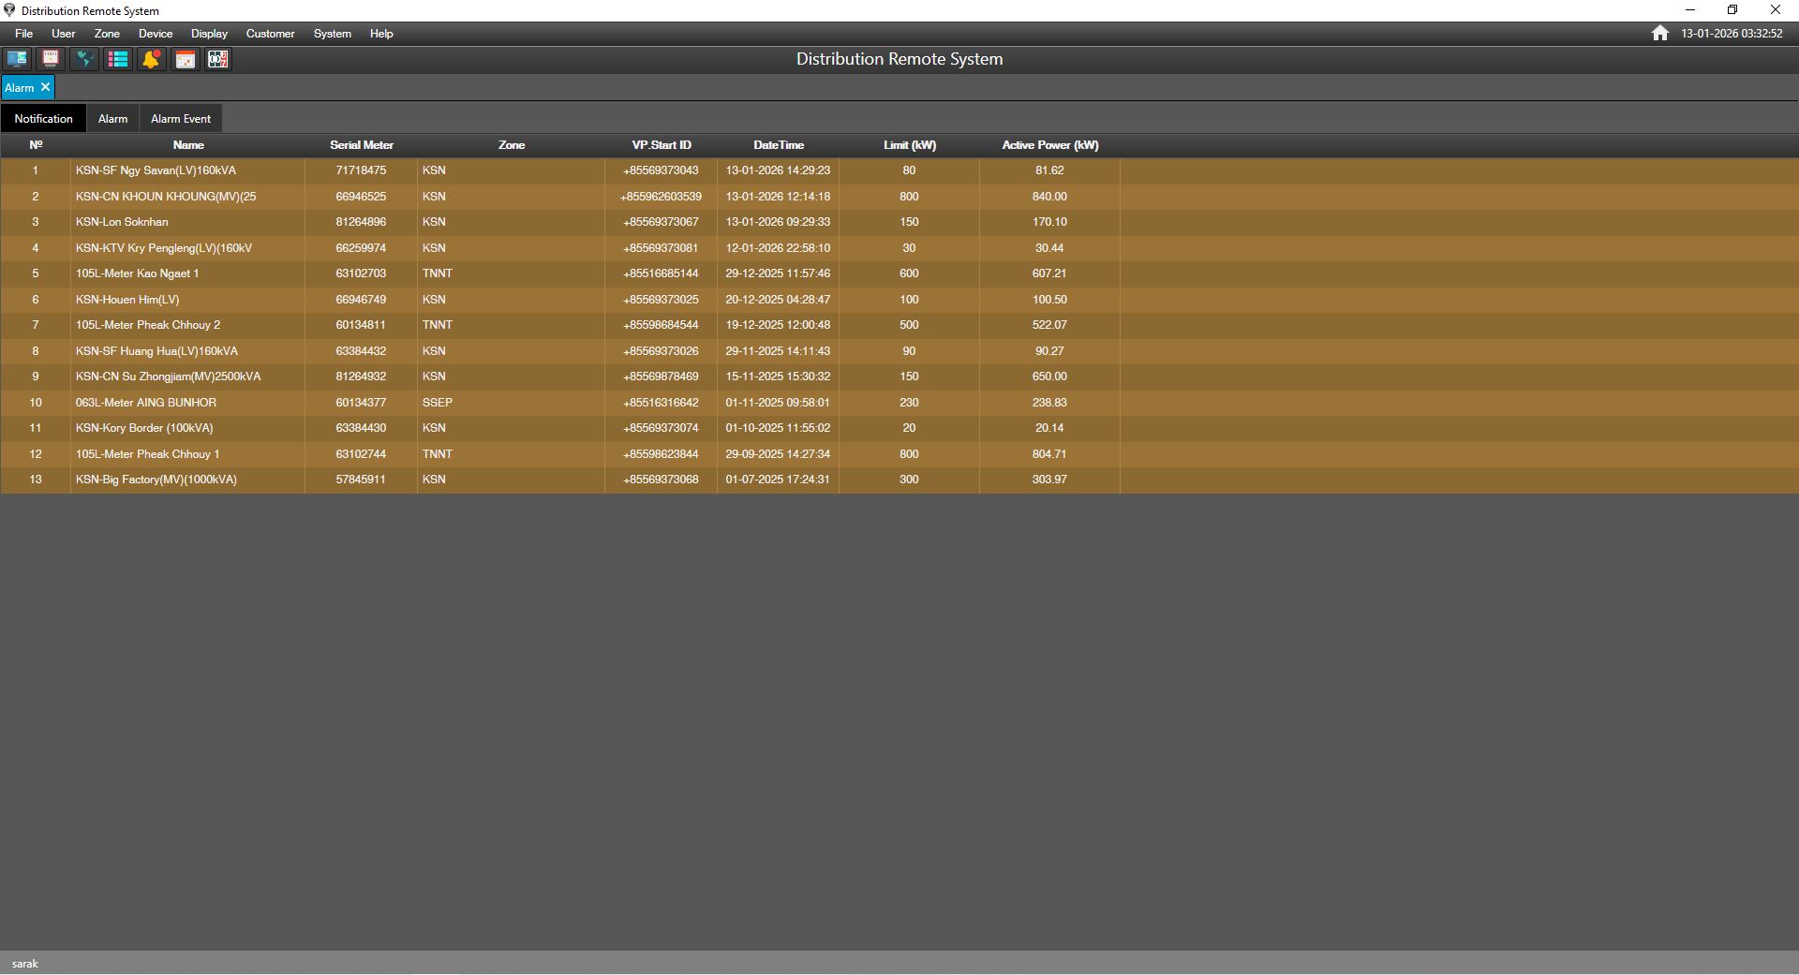1799x975 pixels.
Task: Click the yellow alarm bell icon
Action: (151, 59)
